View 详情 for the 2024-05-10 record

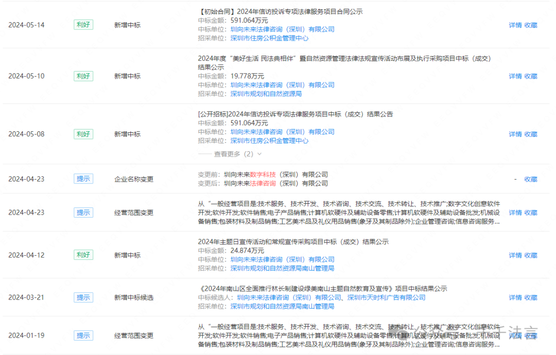click(x=515, y=76)
